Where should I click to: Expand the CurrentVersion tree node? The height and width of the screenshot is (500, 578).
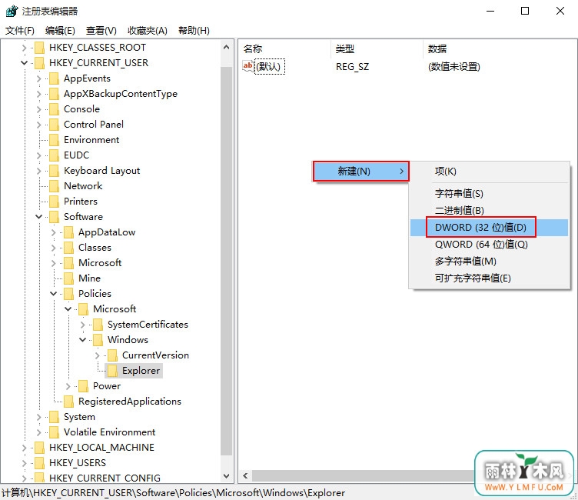tap(98, 355)
